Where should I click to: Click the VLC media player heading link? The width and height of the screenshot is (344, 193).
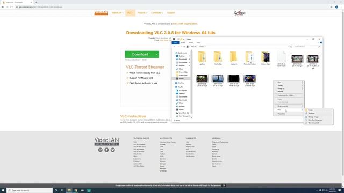pos(133,116)
